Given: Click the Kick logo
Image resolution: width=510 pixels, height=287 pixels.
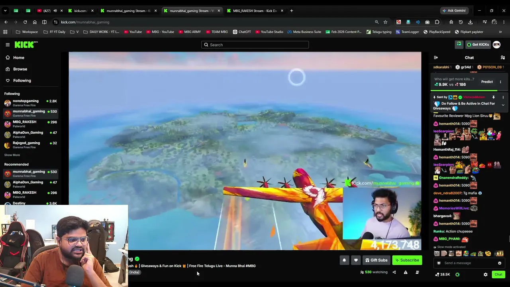Looking at the screenshot, I should [x=26, y=45].
